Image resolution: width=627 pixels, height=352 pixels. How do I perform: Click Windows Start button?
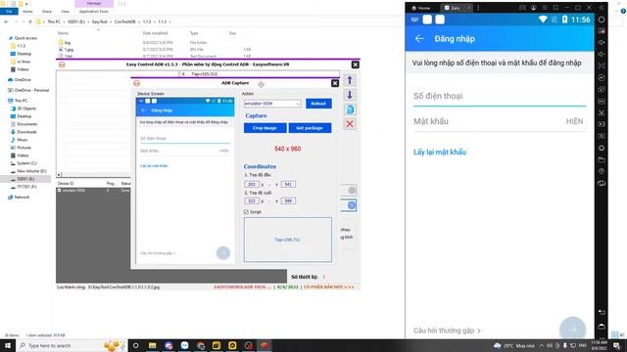point(8,345)
